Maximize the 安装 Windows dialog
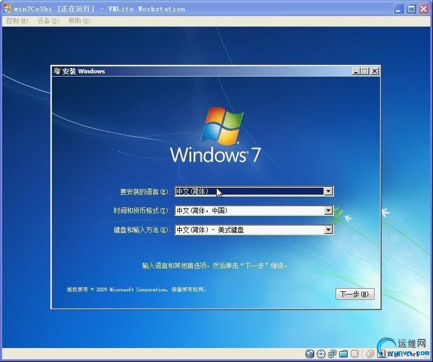Image resolution: width=433 pixels, height=362 pixels. (365, 71)
